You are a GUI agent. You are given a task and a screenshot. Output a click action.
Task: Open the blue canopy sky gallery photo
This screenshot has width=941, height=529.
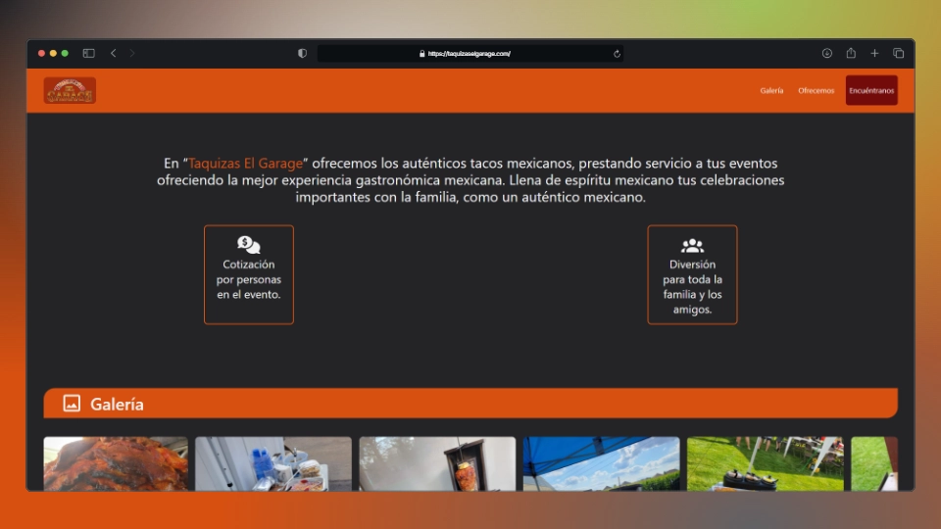601,463
